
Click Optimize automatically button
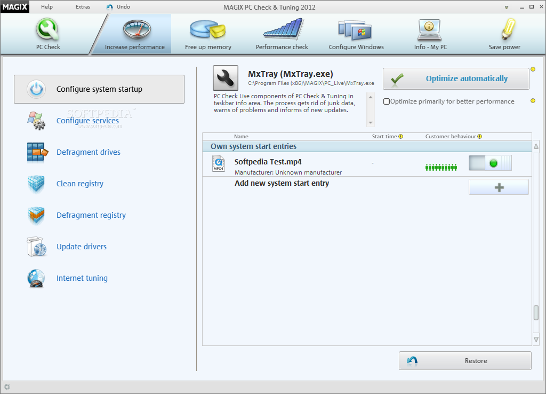click(x=456, y=78)
